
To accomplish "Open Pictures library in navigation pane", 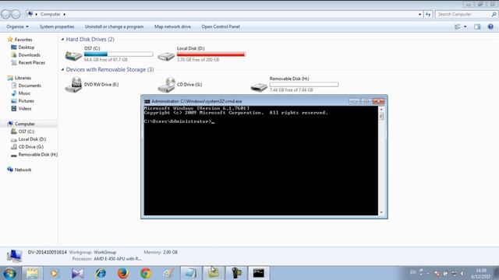I will coord(26,101).
